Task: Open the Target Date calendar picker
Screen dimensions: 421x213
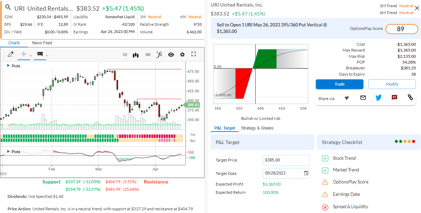Action: coord(306,173)
